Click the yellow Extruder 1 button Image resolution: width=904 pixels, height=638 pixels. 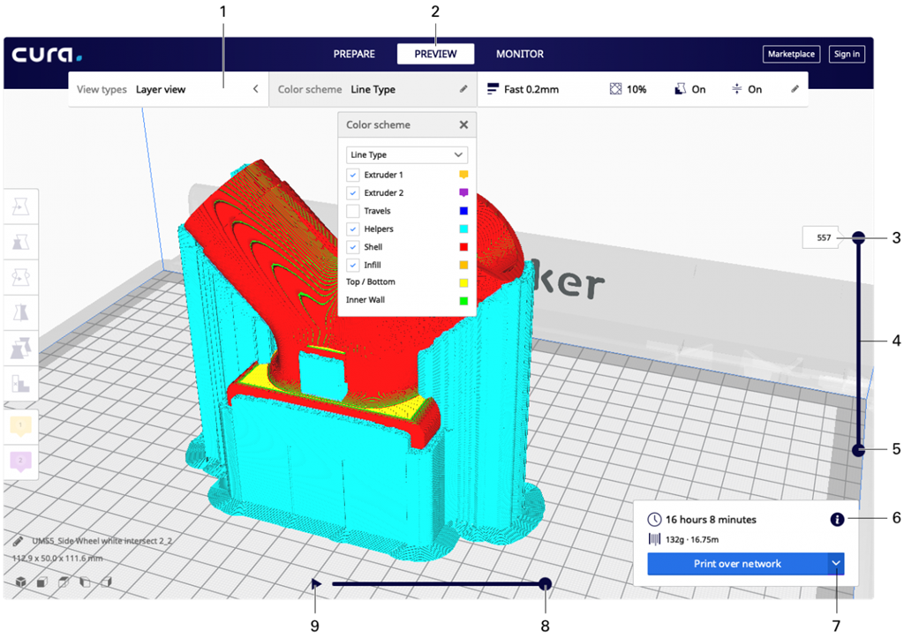tap(20, 425)
